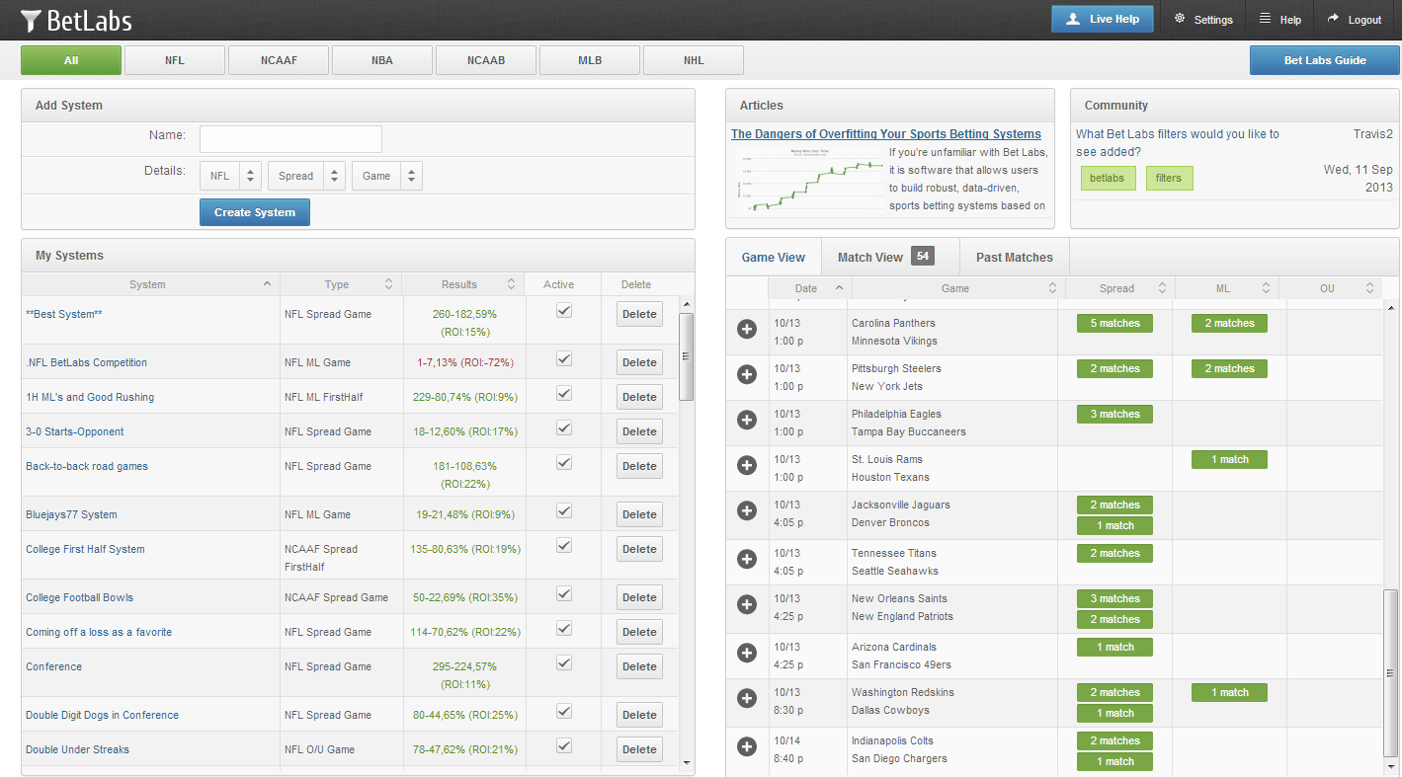Screen dimensions: 1402x777
Task: Expand the Arizona Cardinals game plus icon
Action: tap(747, 653)
